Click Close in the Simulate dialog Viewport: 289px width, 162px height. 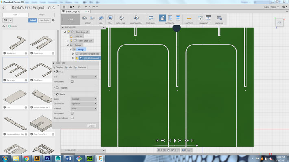[91, 126]
